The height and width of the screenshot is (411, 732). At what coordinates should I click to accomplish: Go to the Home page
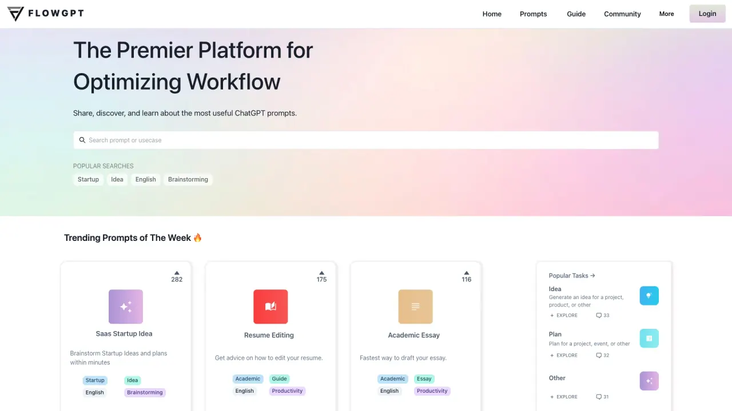(x=492, y=14)
